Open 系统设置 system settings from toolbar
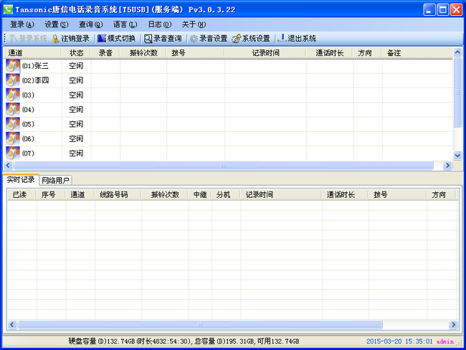The width and height of the screenshot is (466, 350). [x=237, y=39]
